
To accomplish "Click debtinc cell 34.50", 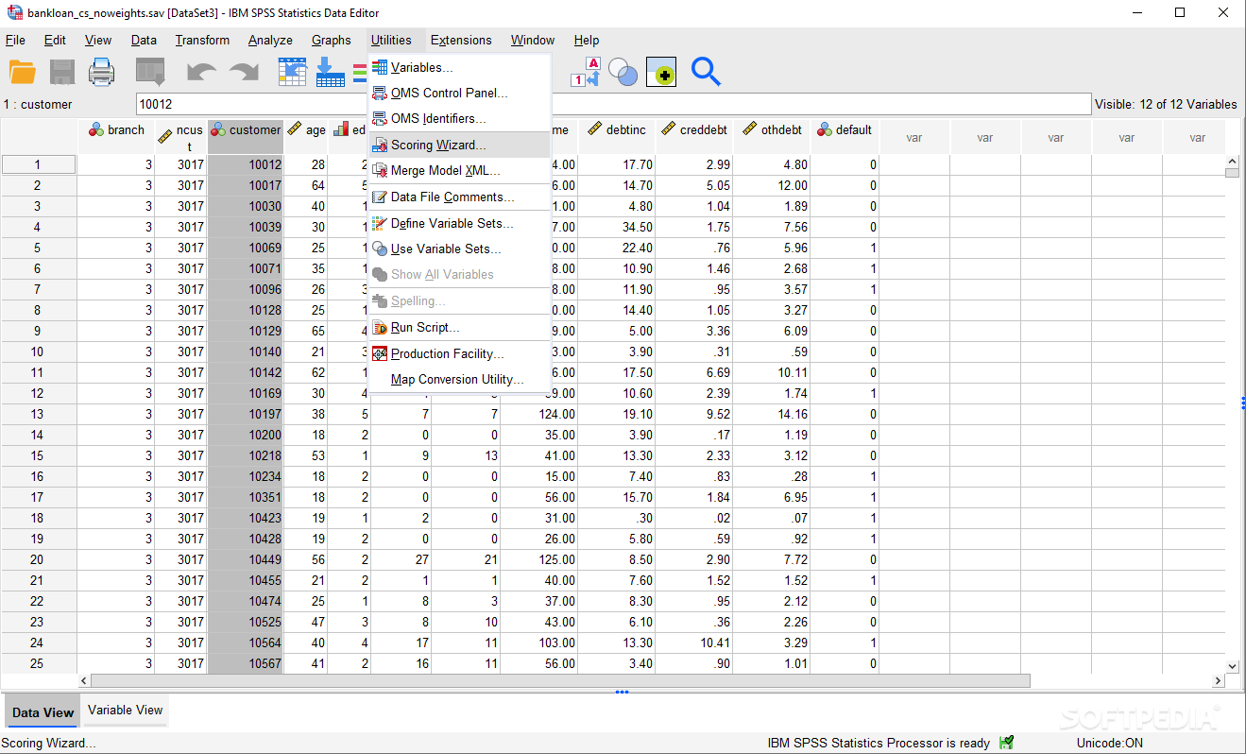I will [x=616, y=227].
